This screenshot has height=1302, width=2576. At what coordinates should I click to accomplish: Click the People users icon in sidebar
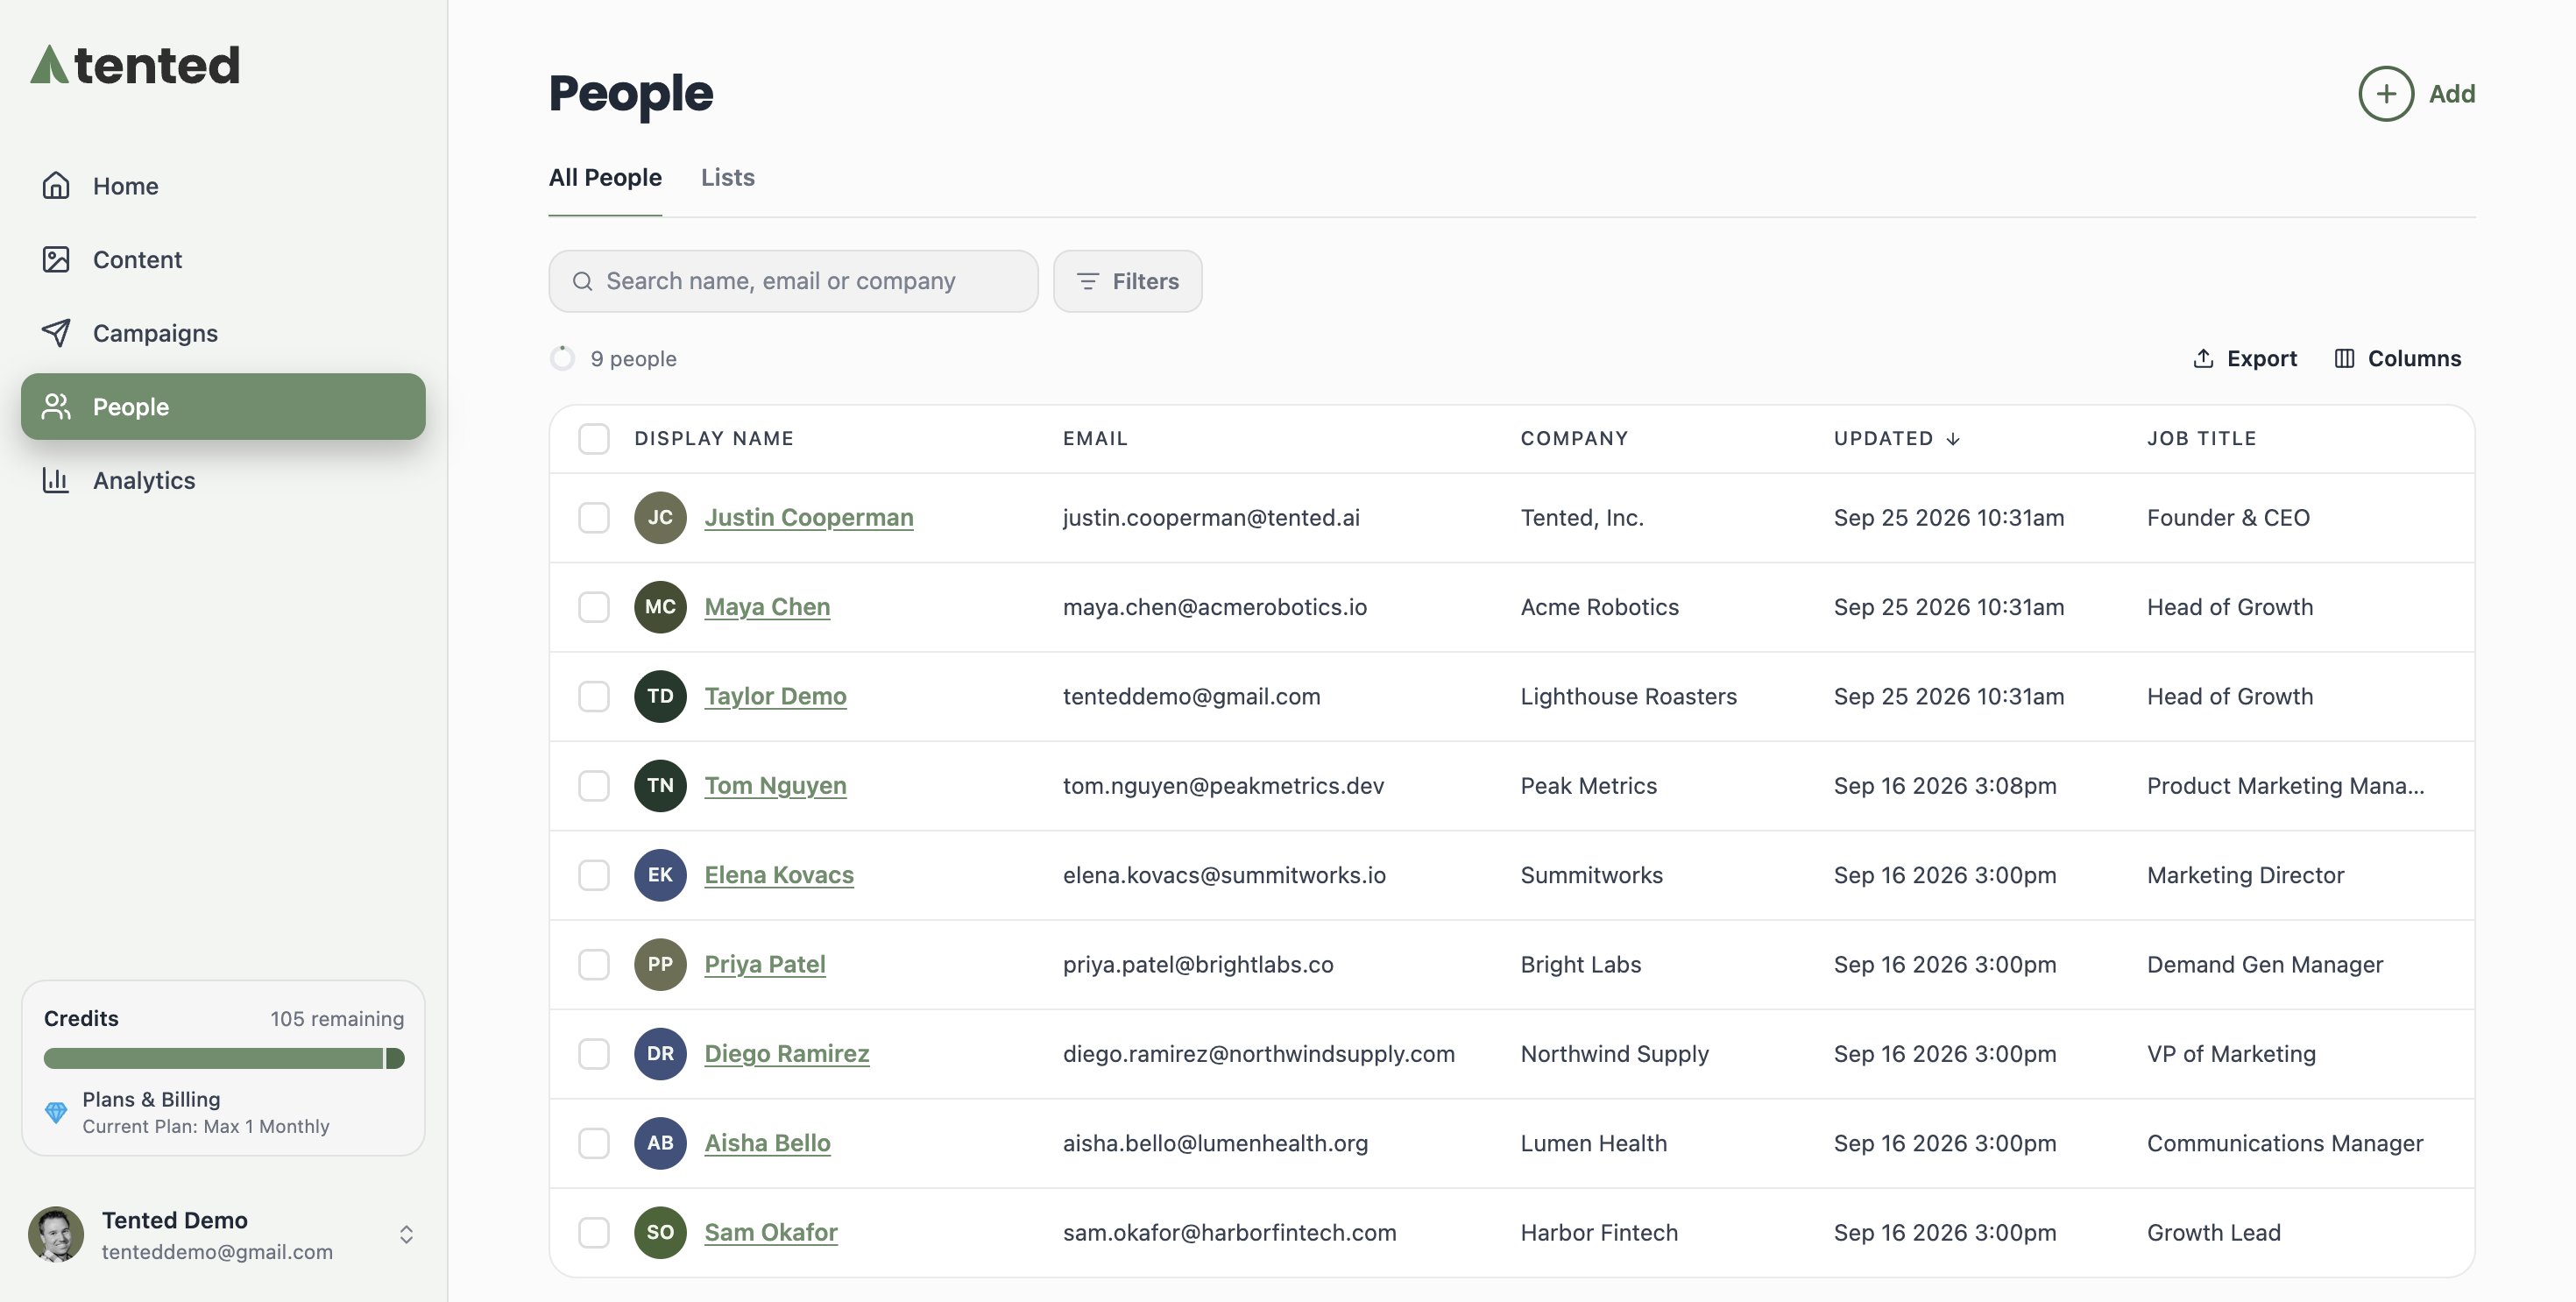[56, 406]
